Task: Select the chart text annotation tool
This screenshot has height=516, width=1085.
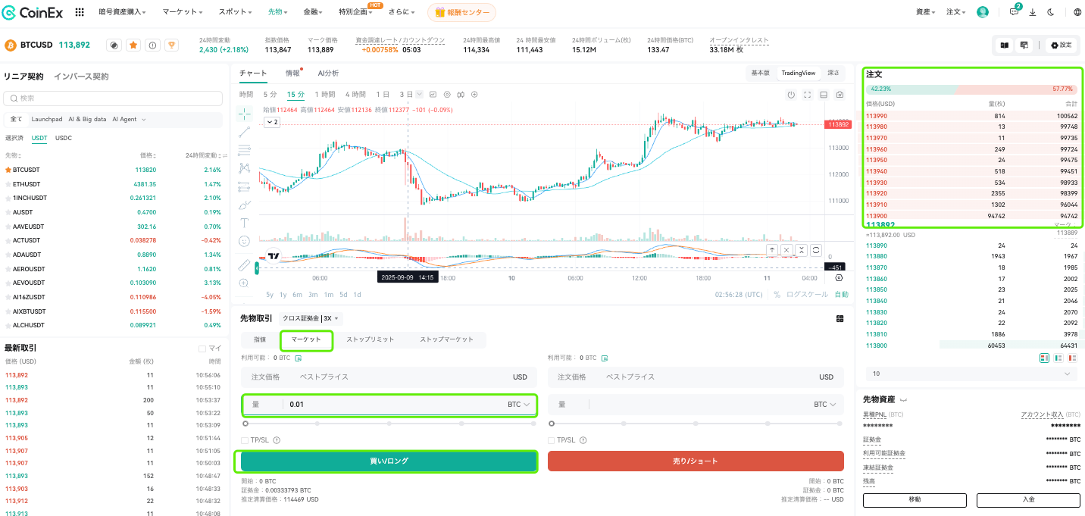Action: pos(244,223)
